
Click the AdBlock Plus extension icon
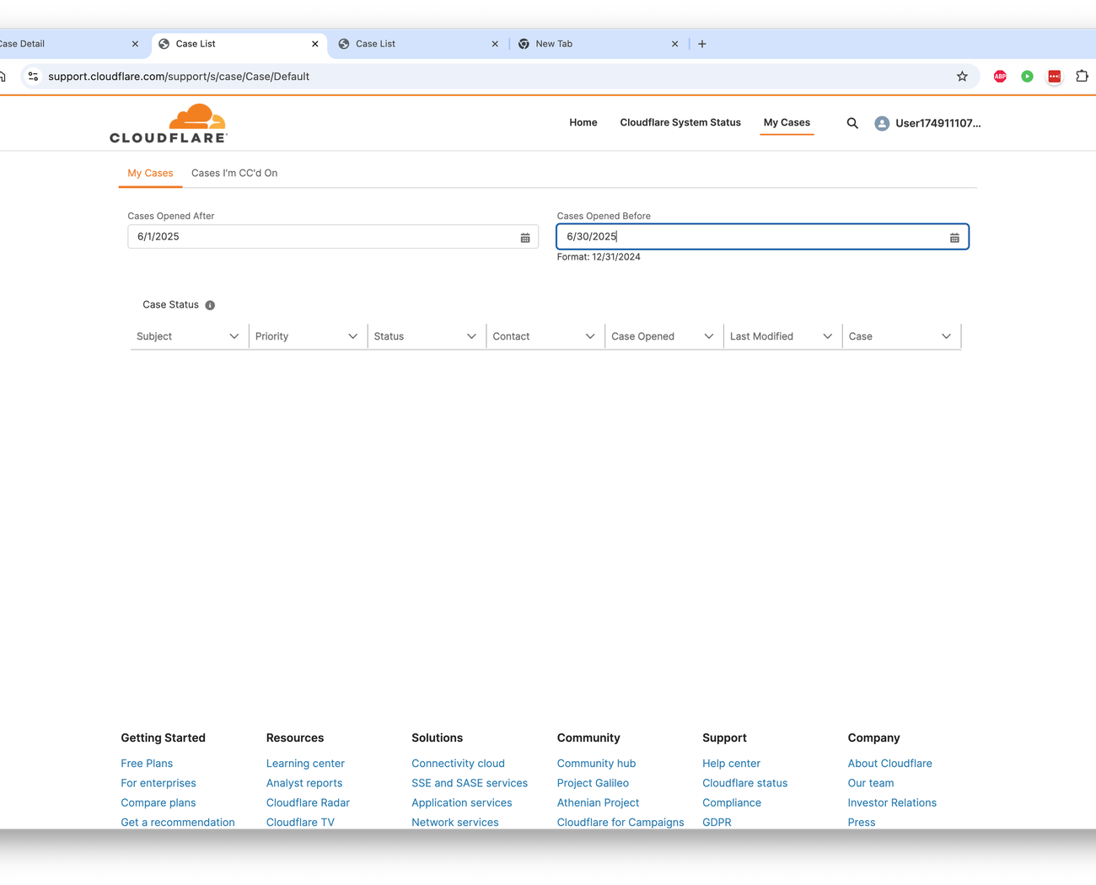tap(1000, 77)
